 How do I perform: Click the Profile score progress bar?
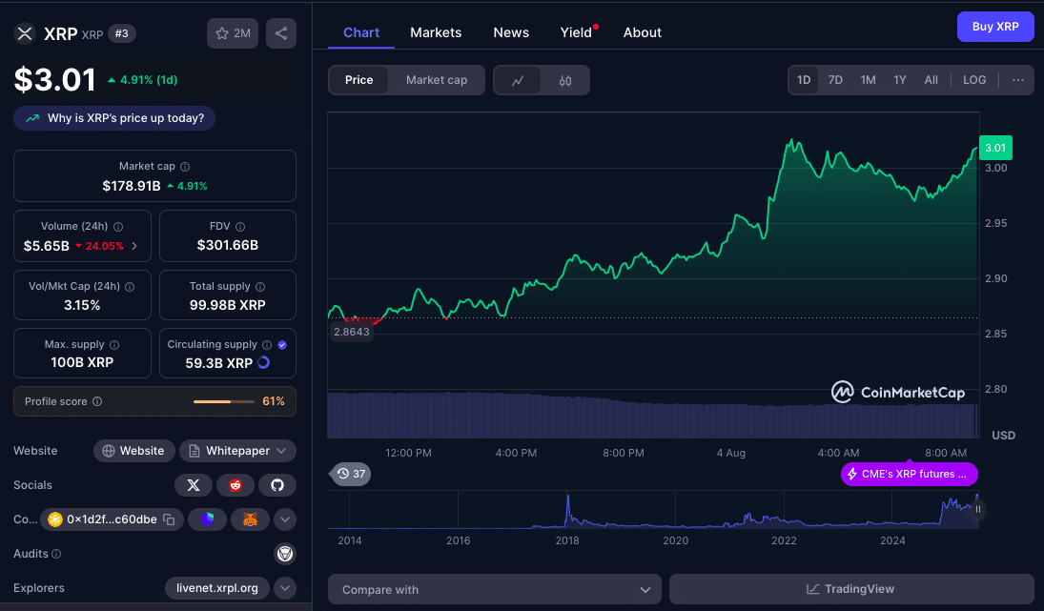pyautogui.click(x=224, y=401)
